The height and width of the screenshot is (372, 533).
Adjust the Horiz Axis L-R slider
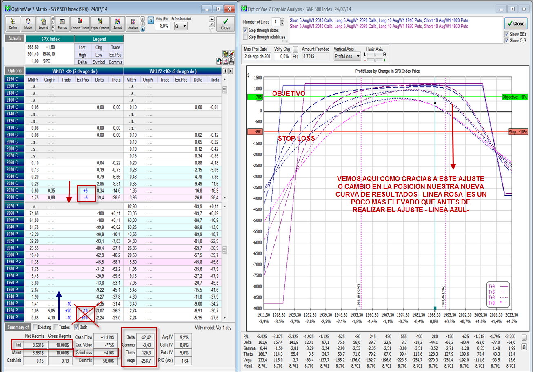click(x=375, y=54)
